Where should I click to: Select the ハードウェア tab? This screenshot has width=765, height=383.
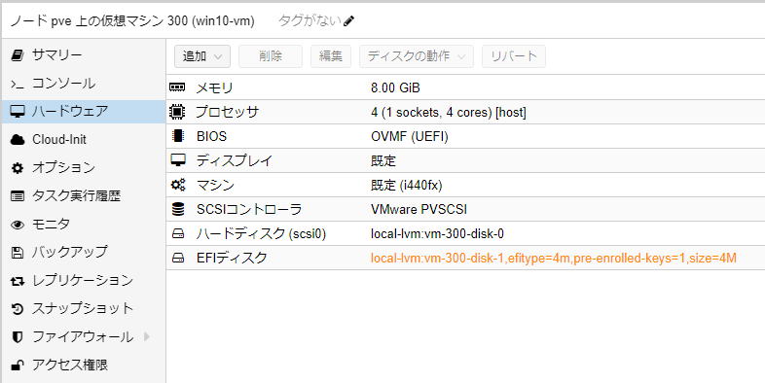click(x=84, y=112)
